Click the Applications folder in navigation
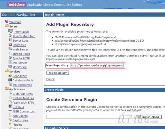This screenshot has width=165, height=129. tap(7, 89)
